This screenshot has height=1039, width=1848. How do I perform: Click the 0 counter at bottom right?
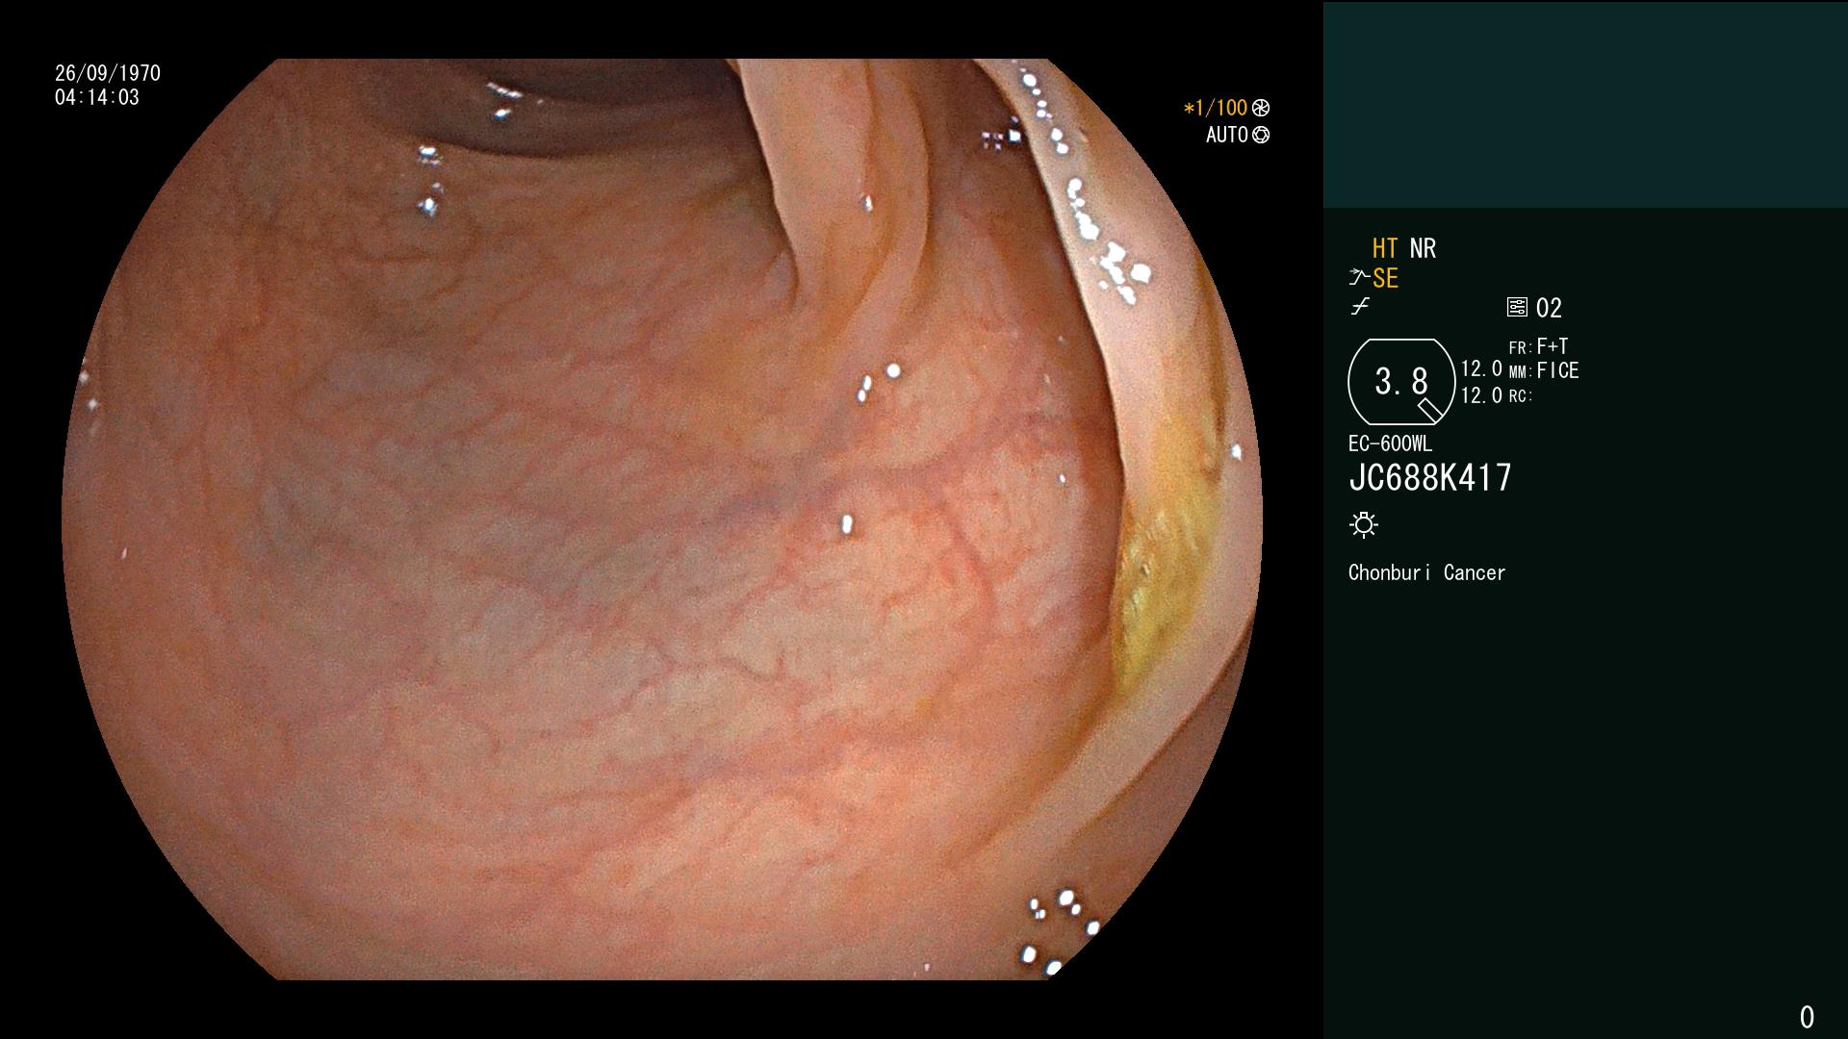[1807, 1018]
